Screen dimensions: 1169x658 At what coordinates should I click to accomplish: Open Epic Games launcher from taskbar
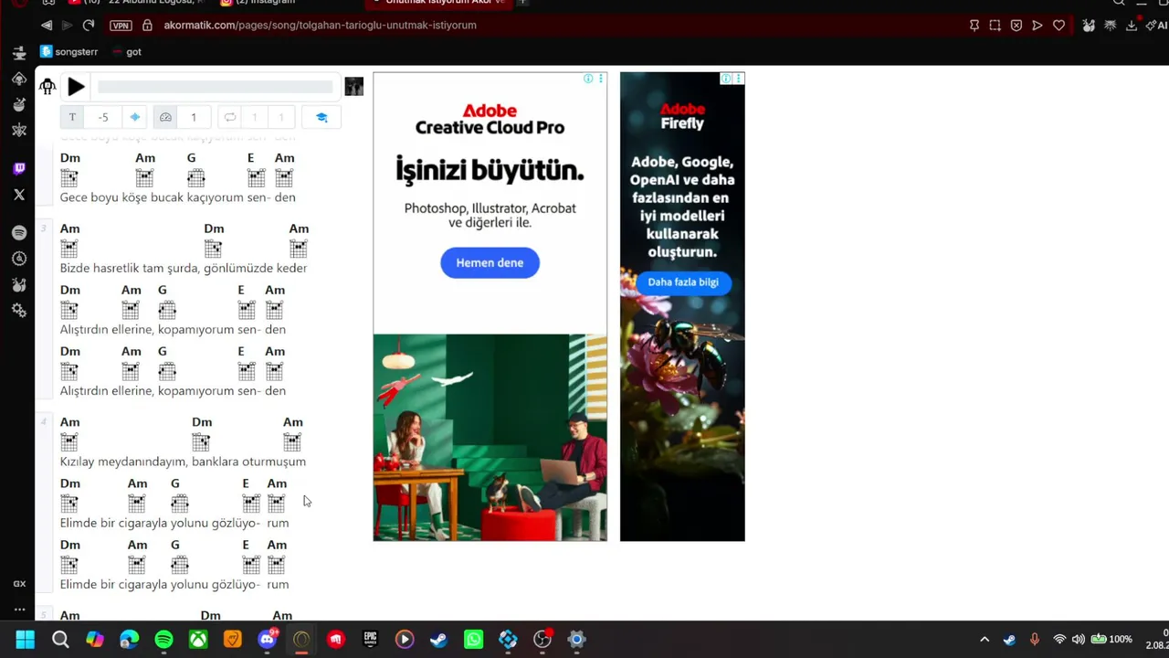pos(370,640)
